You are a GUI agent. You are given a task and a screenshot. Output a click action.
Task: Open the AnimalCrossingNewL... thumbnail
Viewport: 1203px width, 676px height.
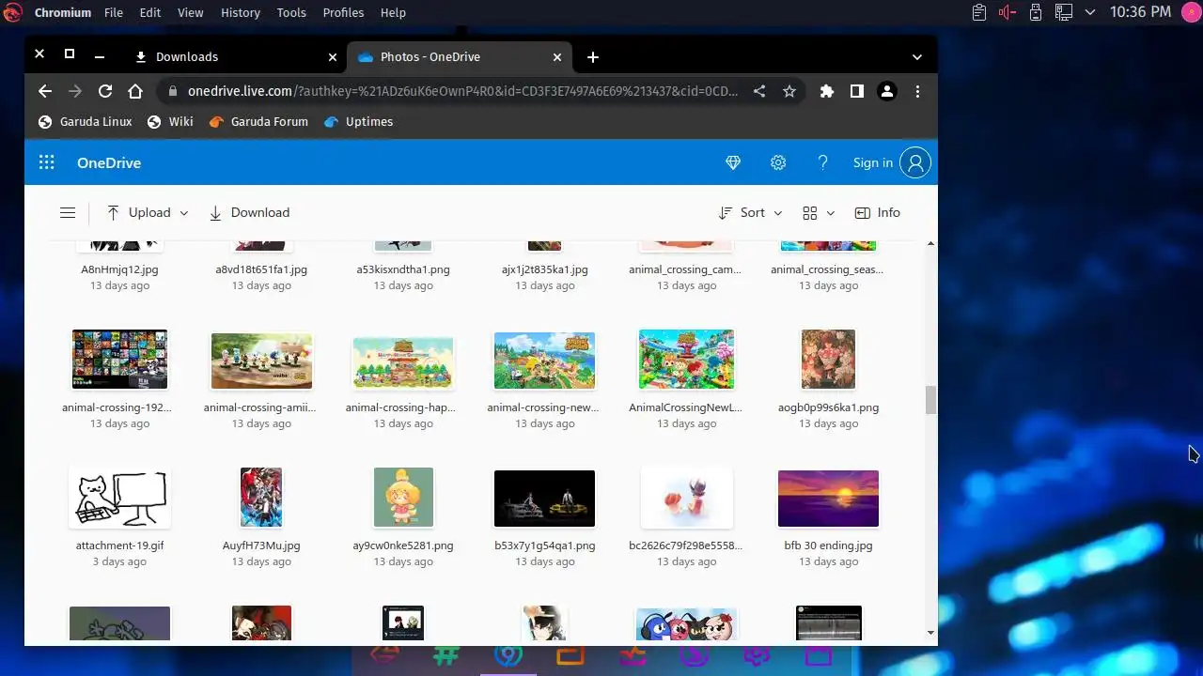tap(686, 359)
